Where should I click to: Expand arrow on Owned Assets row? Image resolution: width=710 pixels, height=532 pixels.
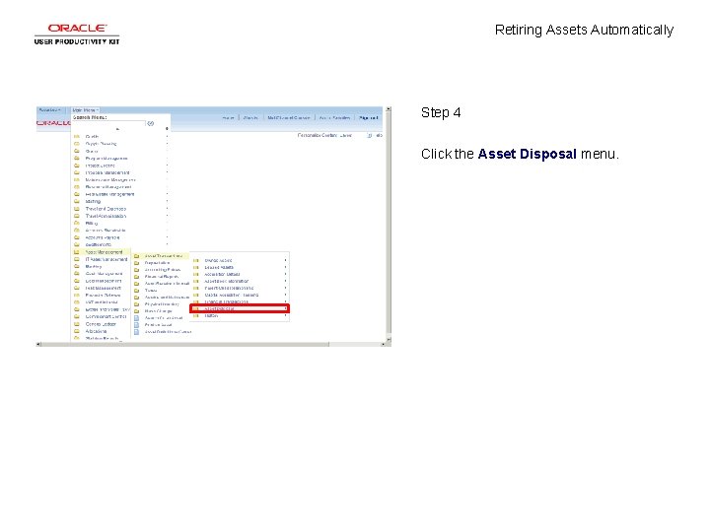(x=285, y=260)
